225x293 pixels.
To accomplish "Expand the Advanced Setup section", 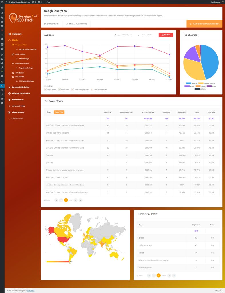I will pyautogui.click(x=18, y=106).
